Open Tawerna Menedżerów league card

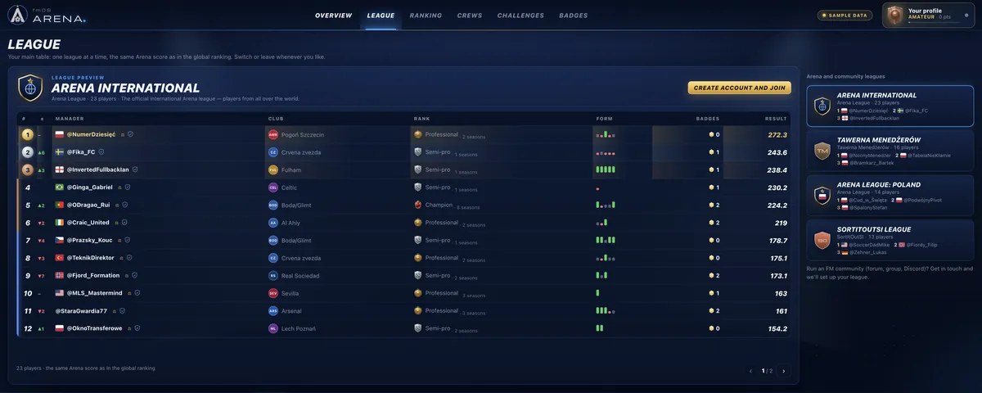[890, 151]
